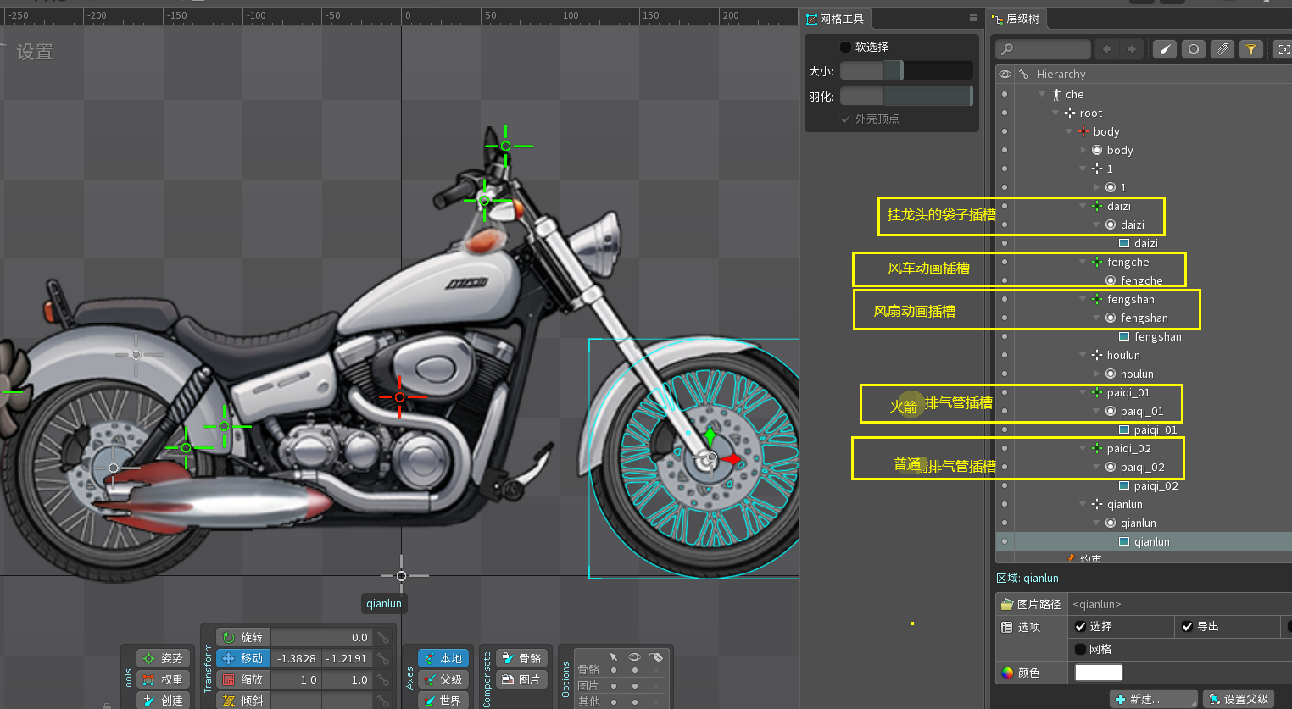Open the white 颜色 color swatch
Viewport: 1292px width, 709px height.
[x=1098, y=673]
